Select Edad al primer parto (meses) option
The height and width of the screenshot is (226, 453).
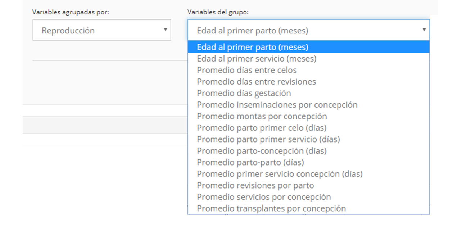(x=308, y=47)
